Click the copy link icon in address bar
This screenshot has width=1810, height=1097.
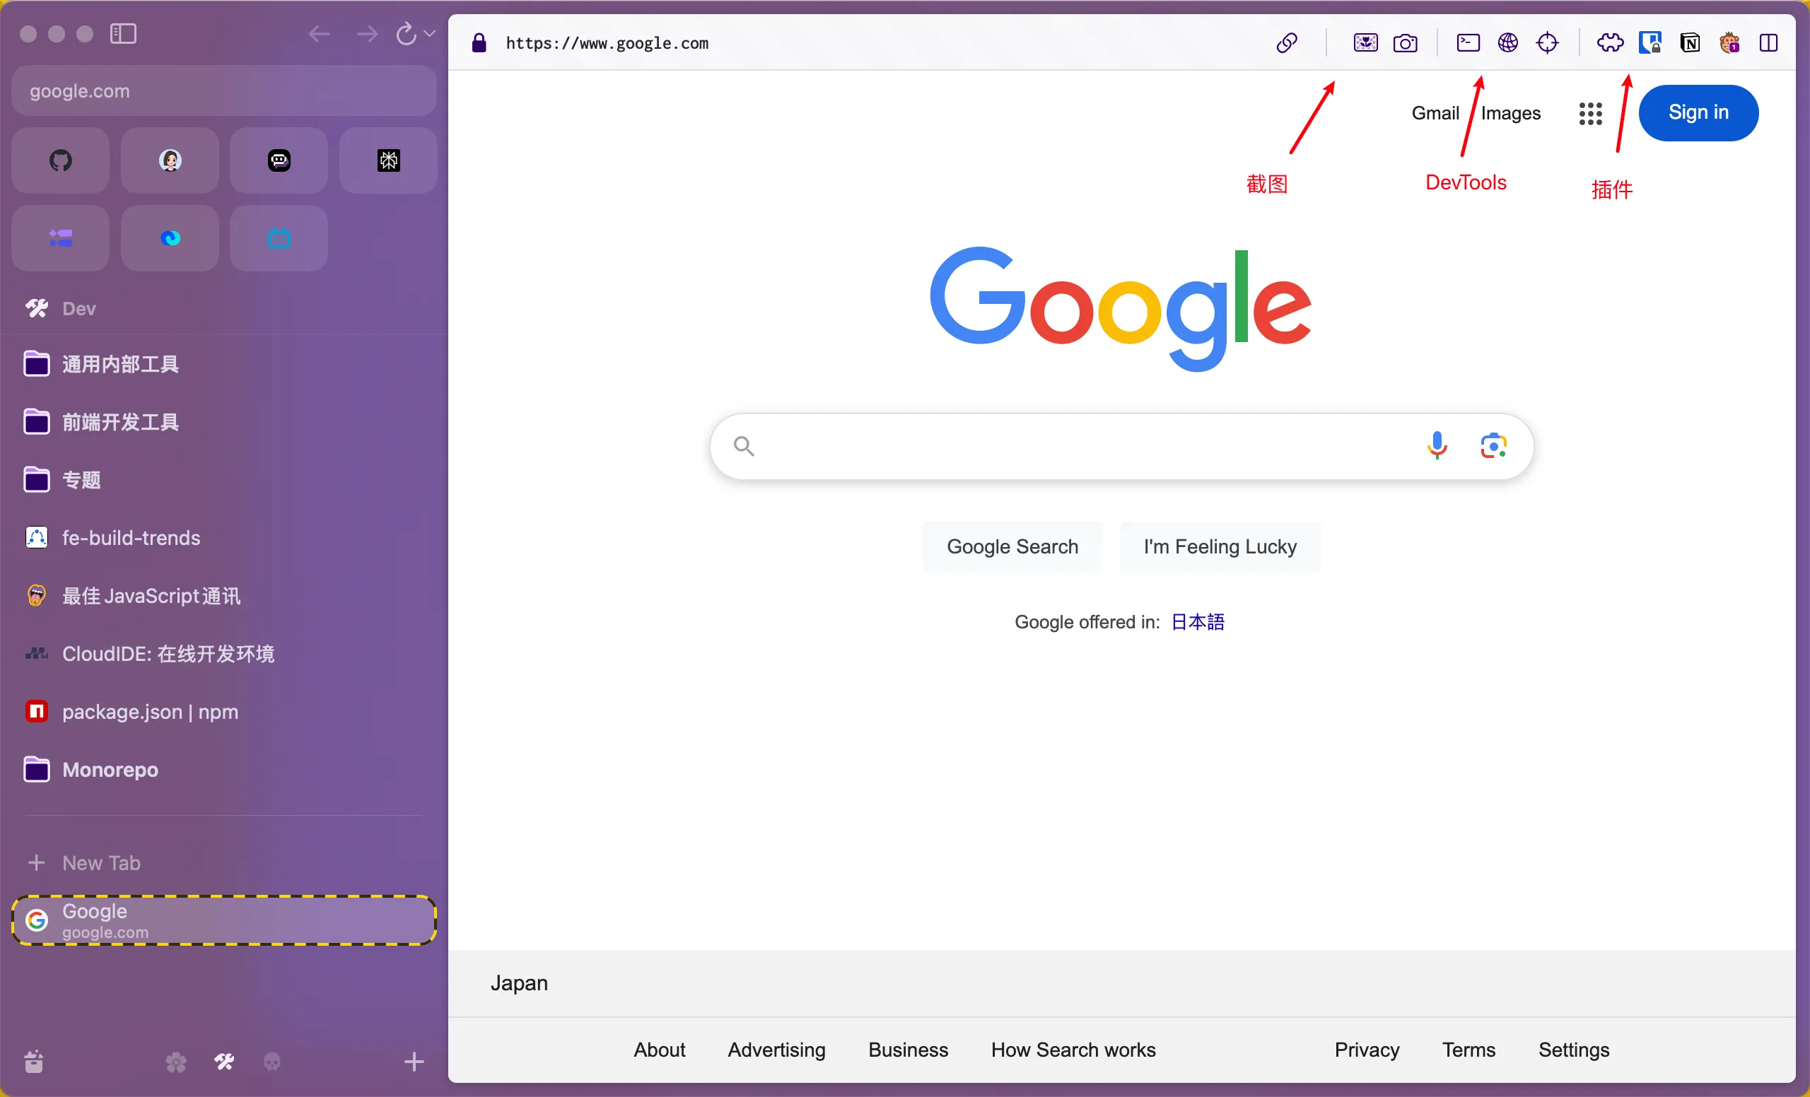coord(1286,42)
